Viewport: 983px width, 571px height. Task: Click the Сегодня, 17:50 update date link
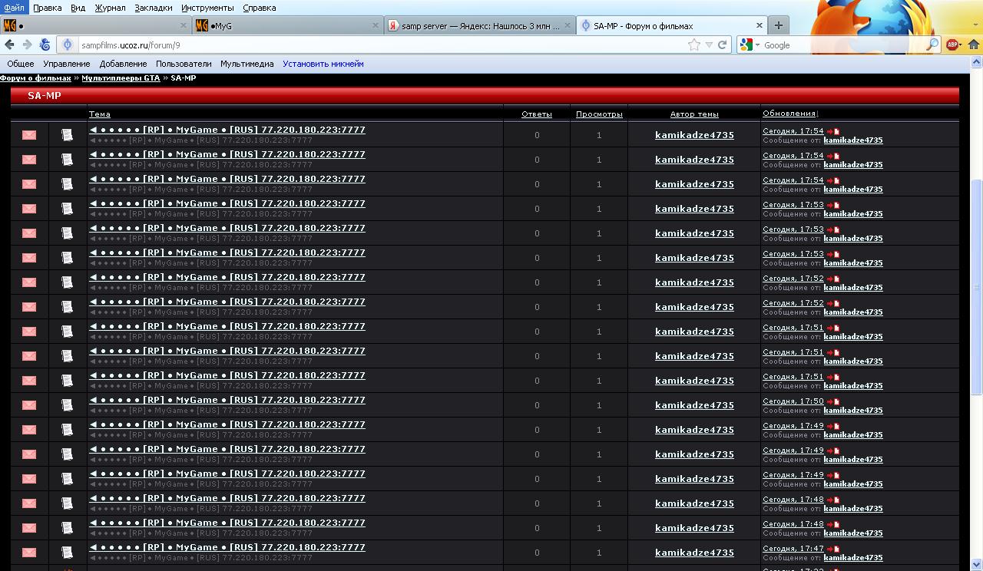[x=793, y=401]
